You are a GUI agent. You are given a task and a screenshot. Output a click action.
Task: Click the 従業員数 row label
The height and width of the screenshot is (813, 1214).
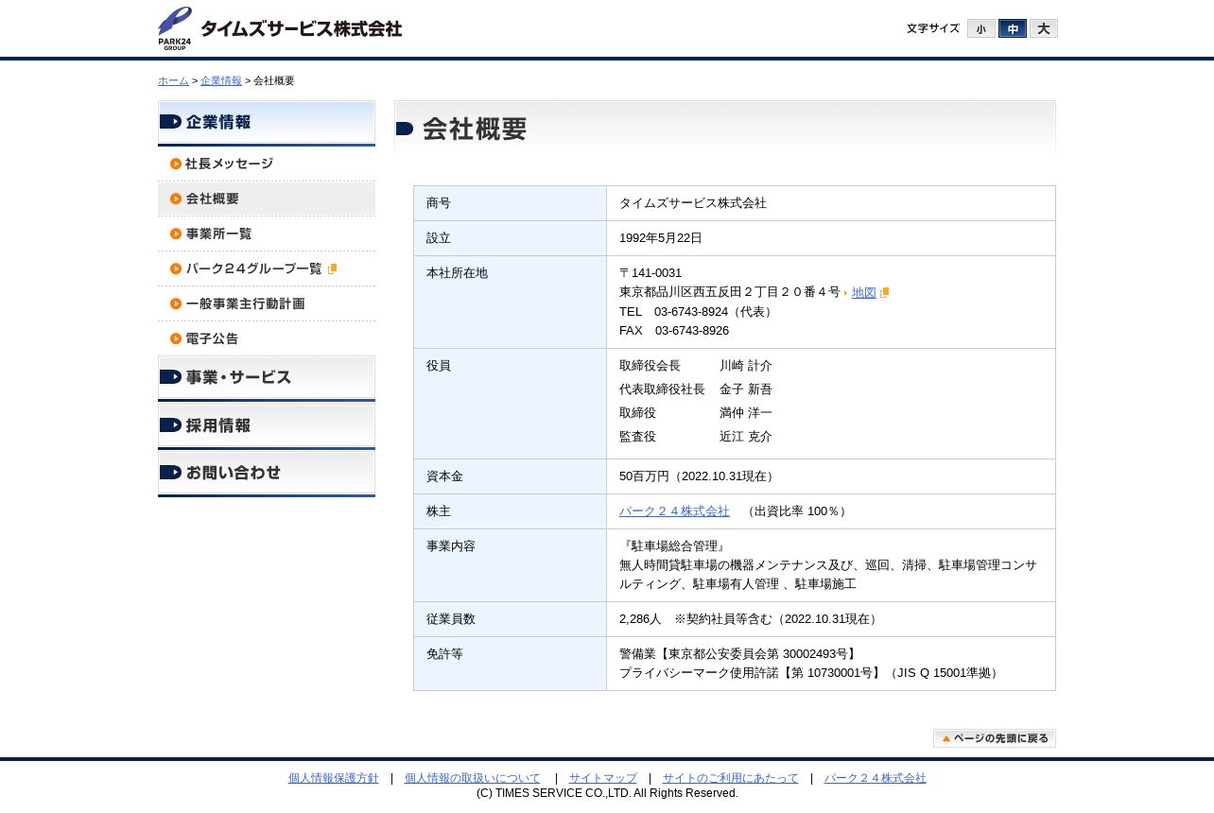pos(451,619)
